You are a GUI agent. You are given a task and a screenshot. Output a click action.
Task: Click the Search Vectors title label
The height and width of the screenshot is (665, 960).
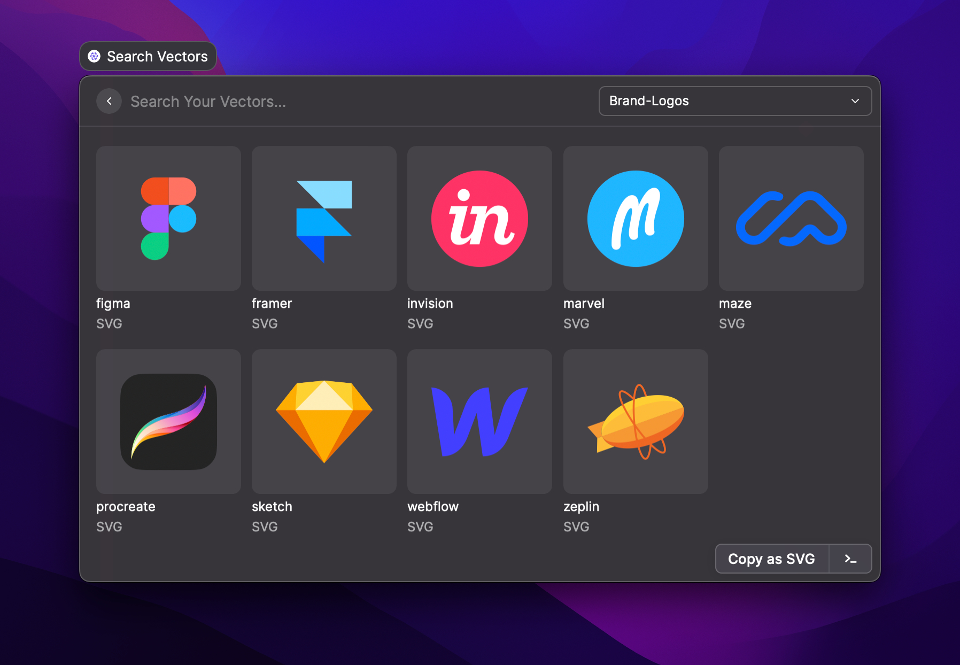point(157,57)
